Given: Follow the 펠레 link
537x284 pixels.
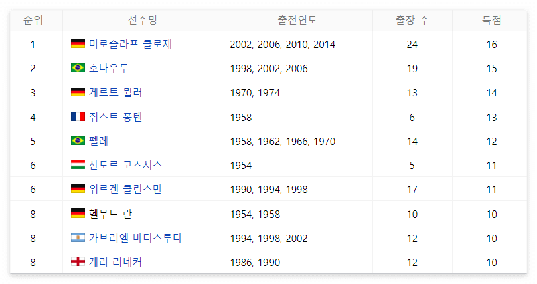Looking at the screenshot, I should click(x=98, y=141).
